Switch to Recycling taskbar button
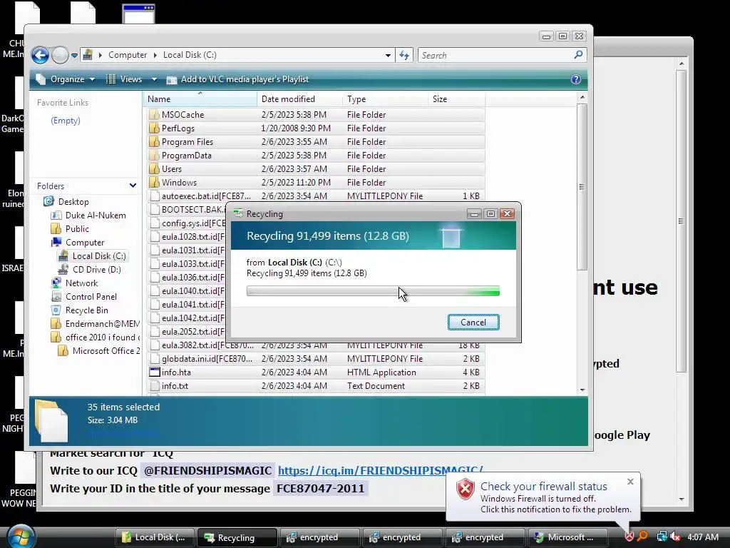 click(x=237, y=537)
